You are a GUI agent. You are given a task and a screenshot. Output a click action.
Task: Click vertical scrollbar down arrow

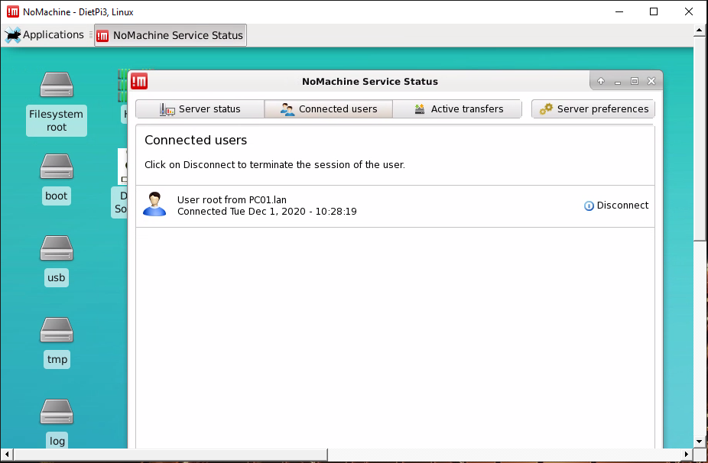699,442
